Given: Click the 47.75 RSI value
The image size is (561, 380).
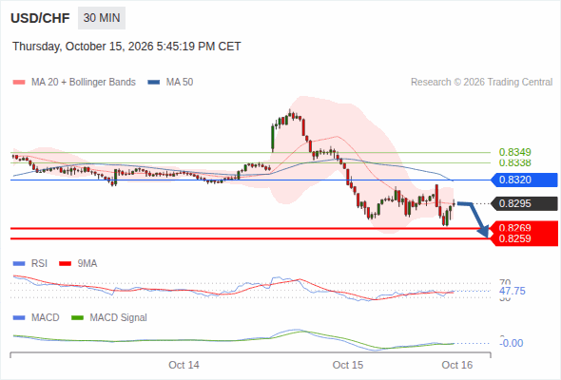Looking at the screenshot, I should click(x=513, y=291).
